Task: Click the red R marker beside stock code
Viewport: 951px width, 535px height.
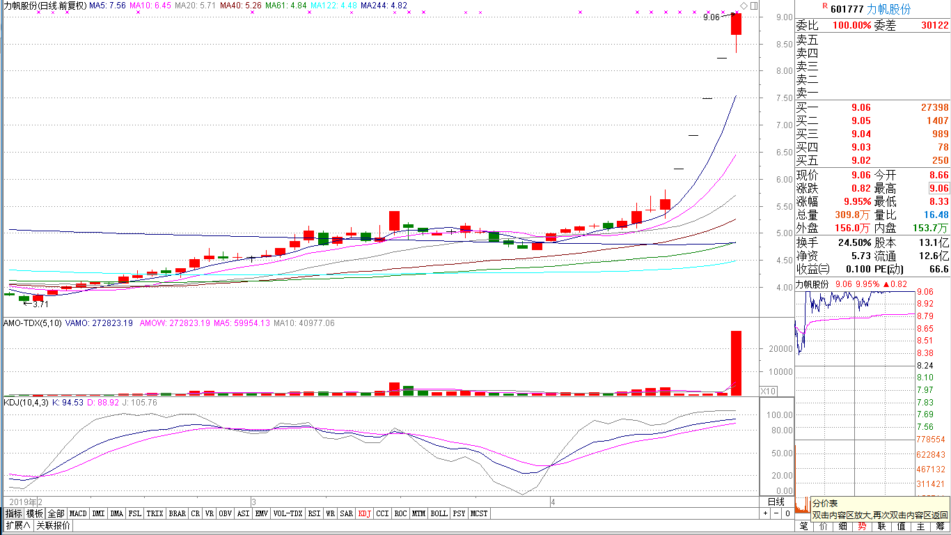Action: 825,6
